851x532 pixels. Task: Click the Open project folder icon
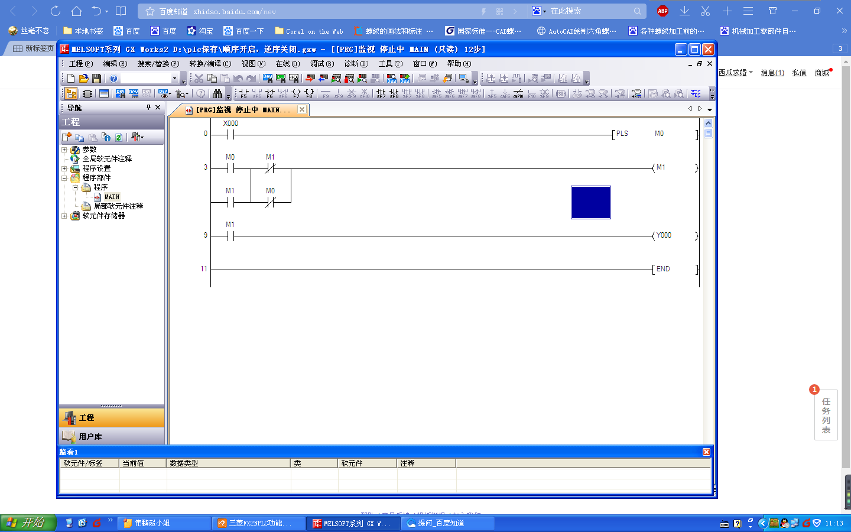coord(84,78)
